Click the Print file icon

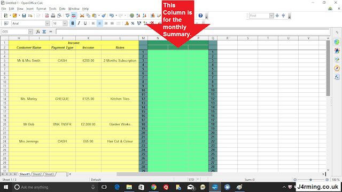coord(53,15)
